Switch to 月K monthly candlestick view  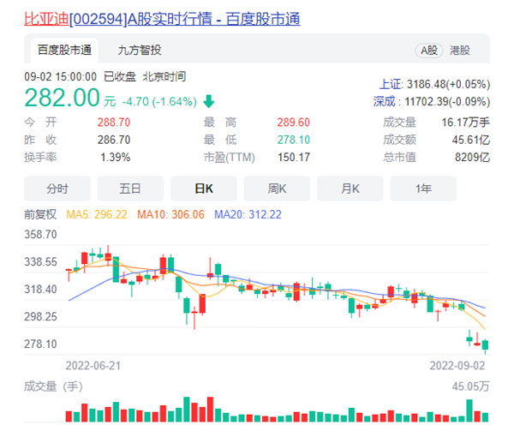click(350, 188)
